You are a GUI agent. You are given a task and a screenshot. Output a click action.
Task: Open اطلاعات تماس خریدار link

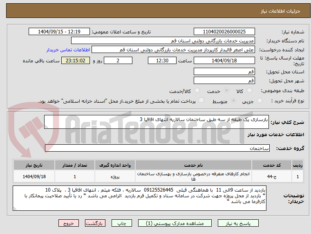coord(68,50)
